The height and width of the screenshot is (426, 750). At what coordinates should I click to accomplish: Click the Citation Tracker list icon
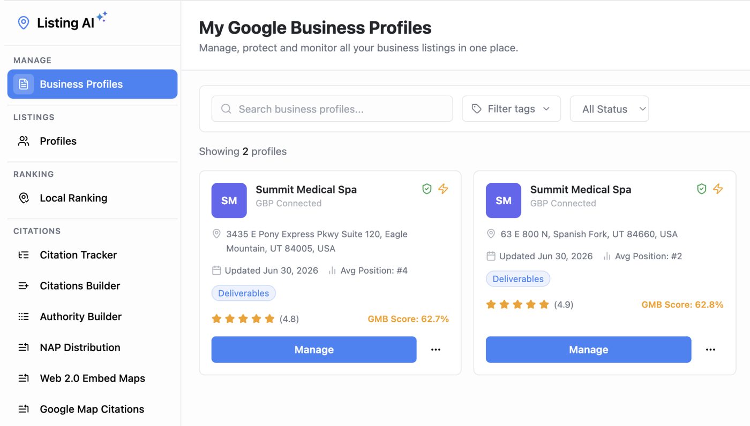click(24, 255)
